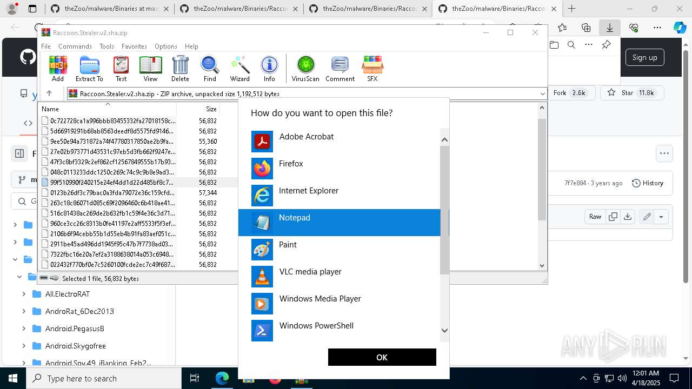Expand AndroRat_6Dec2013 folder

point(24,311)
